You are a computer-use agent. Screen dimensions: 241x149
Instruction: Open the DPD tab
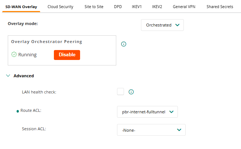click(x=118, y=7)
